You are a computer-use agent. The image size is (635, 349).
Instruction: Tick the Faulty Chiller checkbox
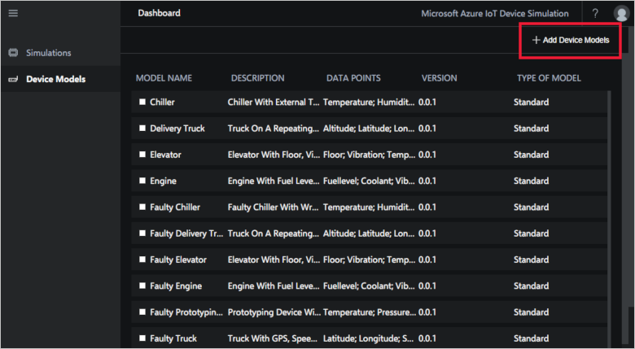[x=142, y=207]
